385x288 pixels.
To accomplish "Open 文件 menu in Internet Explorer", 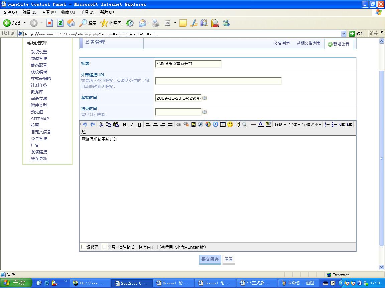I will tap(10, 12).
